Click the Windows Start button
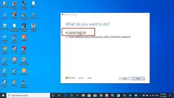Image resolution: width=174 pixels, height=98 pixels. [3, 95]
